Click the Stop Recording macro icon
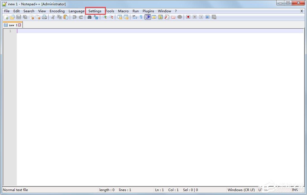307x195 pixels. pyautogui.click(x=195, y=17)
